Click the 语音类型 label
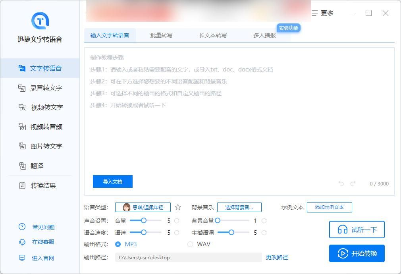401x274 pixels. point(96,207)
